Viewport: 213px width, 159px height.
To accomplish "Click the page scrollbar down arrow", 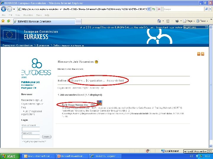I will coord(211,146).
